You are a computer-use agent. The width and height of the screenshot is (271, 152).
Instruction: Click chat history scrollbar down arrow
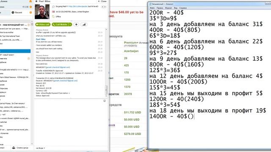coord(106,96)
